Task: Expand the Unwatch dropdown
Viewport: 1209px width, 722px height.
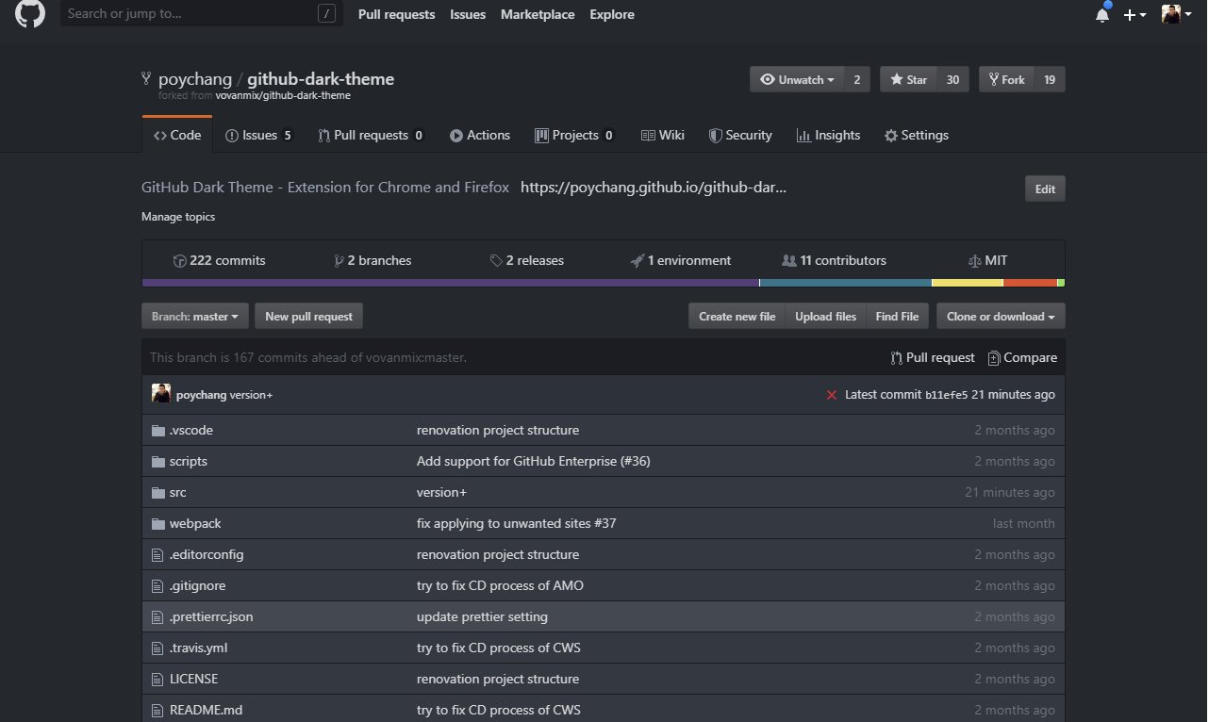Action: [797, 79]
